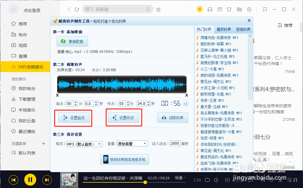Select HiFi发烧音乐 in the sidebar
The image size is (303, 188).
pos(25,67)
